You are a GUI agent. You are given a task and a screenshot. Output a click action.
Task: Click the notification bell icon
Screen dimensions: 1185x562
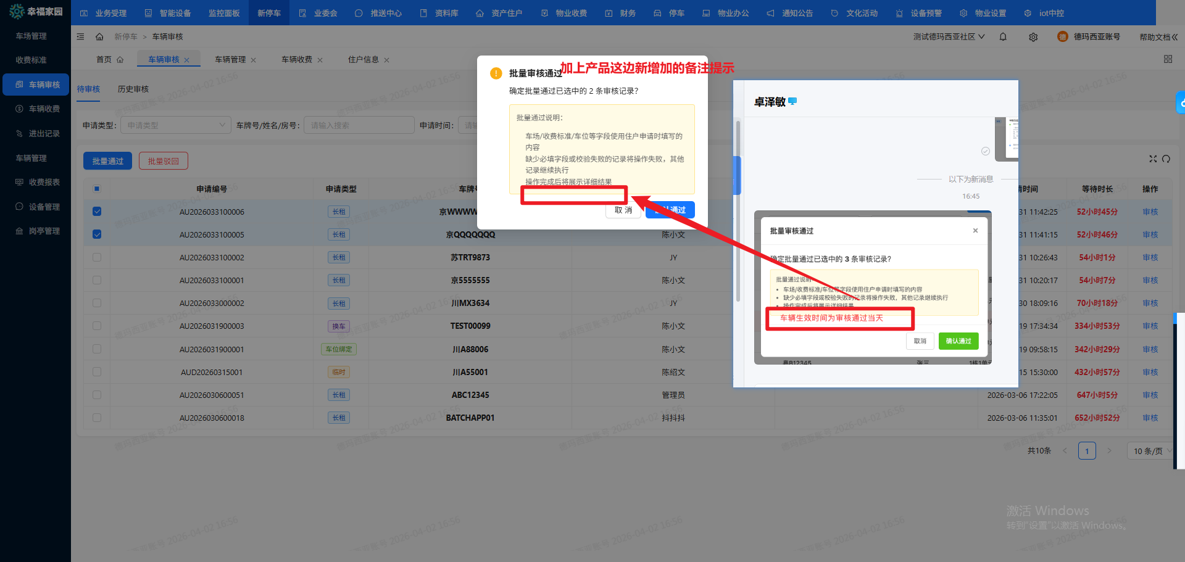tap(1003, 37)
